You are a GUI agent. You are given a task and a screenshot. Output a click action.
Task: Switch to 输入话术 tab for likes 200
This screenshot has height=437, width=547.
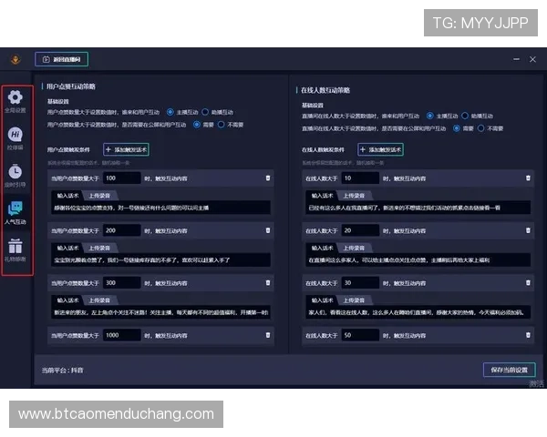(67, 248)
